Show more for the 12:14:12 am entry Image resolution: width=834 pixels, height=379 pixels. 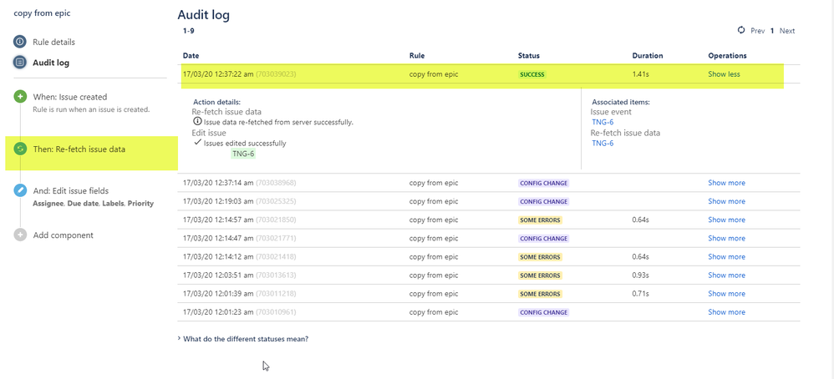pyautogui.click(x=726, y=257)
